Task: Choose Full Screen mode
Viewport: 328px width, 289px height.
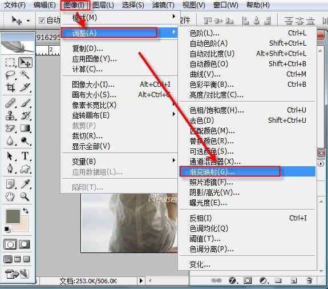Action: point(26,259)
